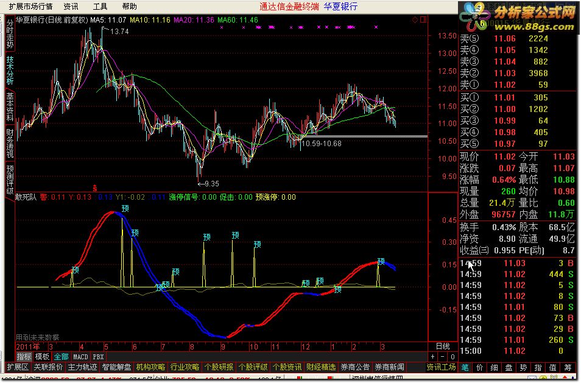Open 行业攻略 in the bottom bar
Image resolution: width=581 pixels, height=383 pixels.
185,367
